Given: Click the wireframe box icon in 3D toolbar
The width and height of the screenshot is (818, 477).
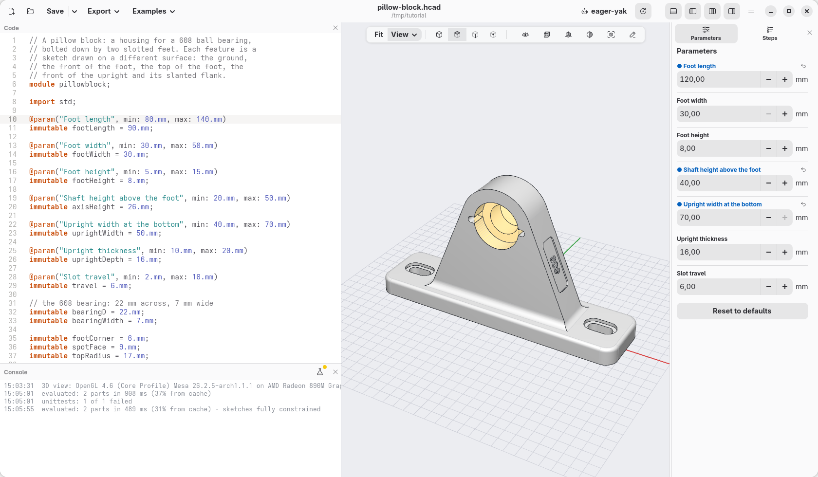Looking at the screenshot, I should 547,35.
